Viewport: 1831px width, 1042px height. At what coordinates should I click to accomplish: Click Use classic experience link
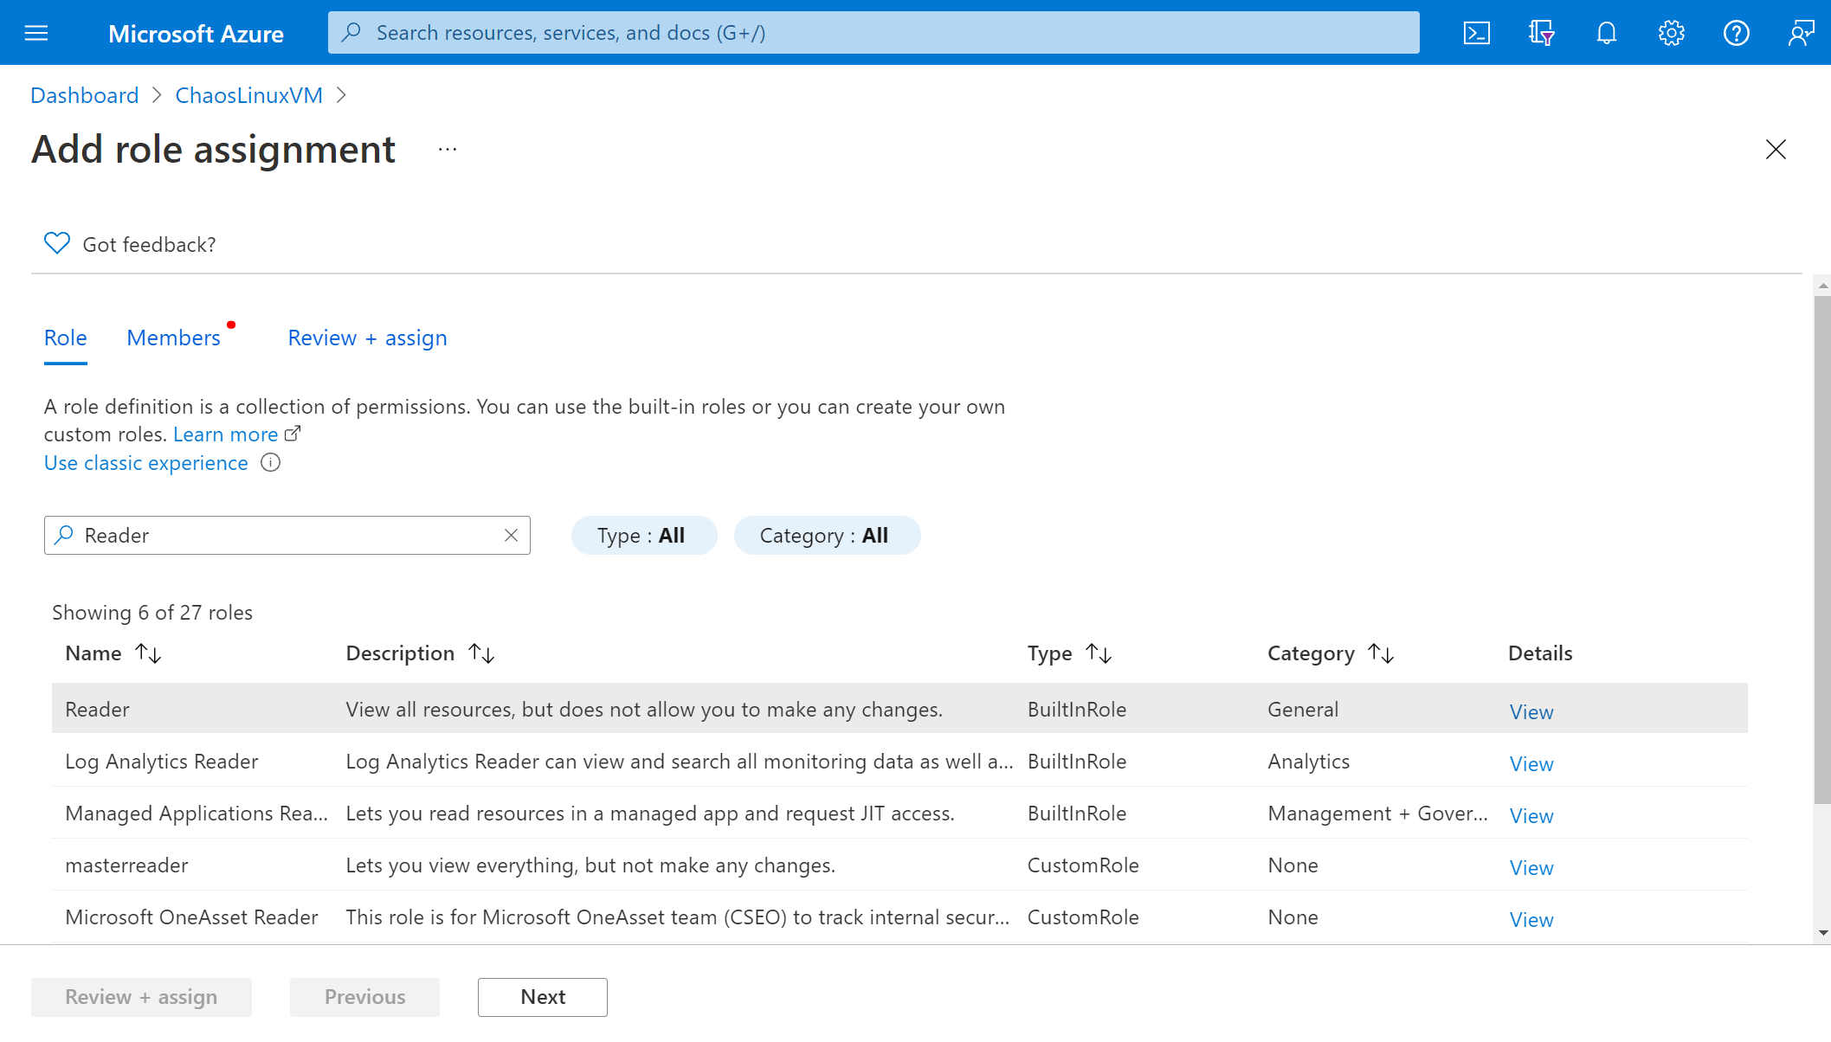click(x=146, y=462)
